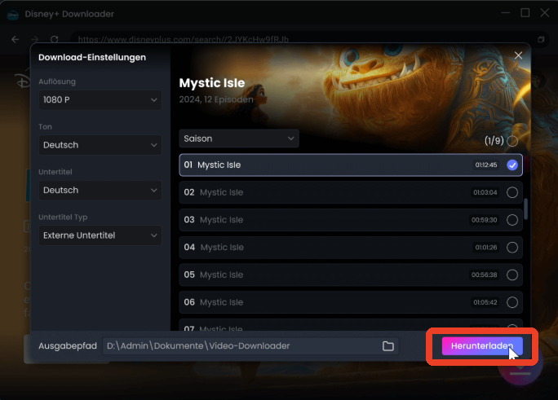Close the download settings dialog
This screenshot has height=400, width=558.
click(518, 55)
